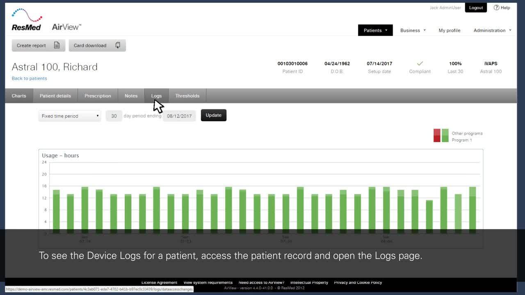Open the Fixed time period selector
The image size is (525, 295).
tap(70, 116)
